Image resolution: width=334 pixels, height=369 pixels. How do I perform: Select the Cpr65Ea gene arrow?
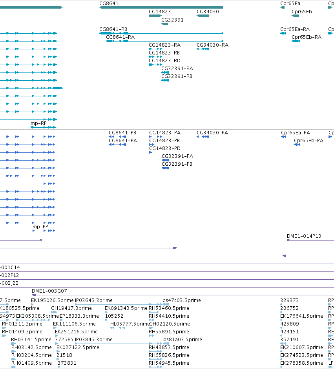pos(282,7)
